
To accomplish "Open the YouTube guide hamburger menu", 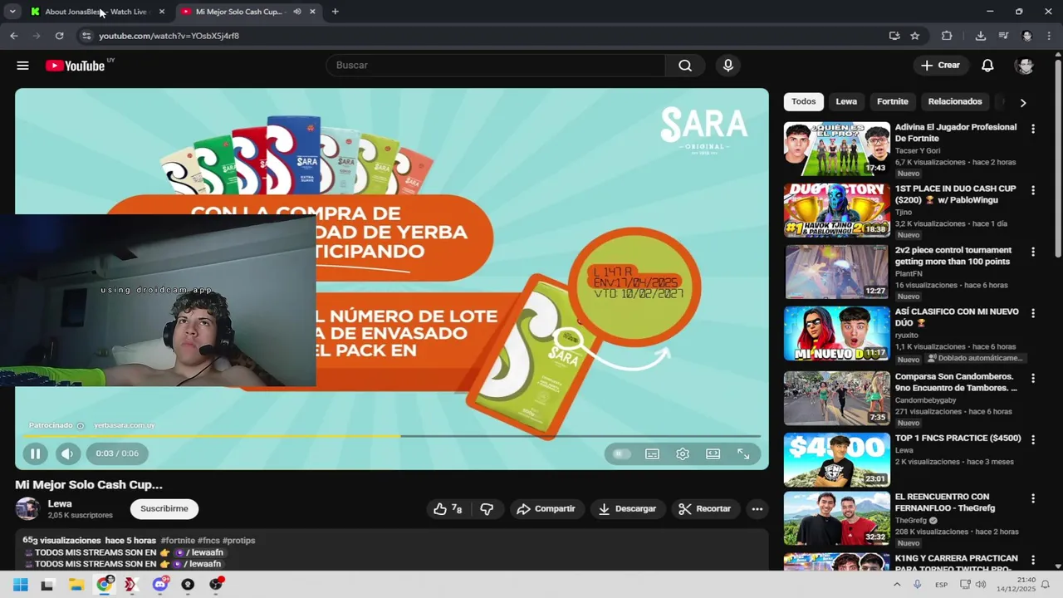I will tap(22, 66).
